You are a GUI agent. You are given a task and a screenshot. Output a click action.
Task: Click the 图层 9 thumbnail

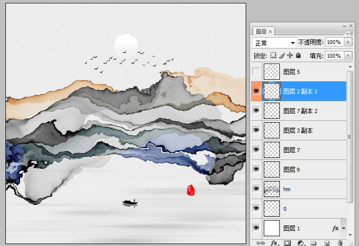[x=272, y=169]
